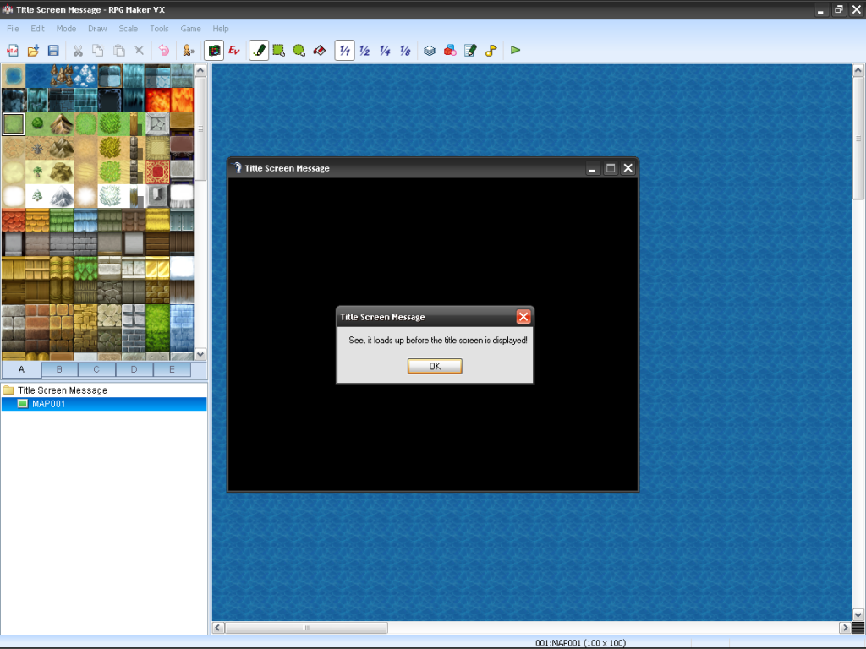866x649 pixels.
Task: Start Playtest with green play icon
Action: point(515,51)
